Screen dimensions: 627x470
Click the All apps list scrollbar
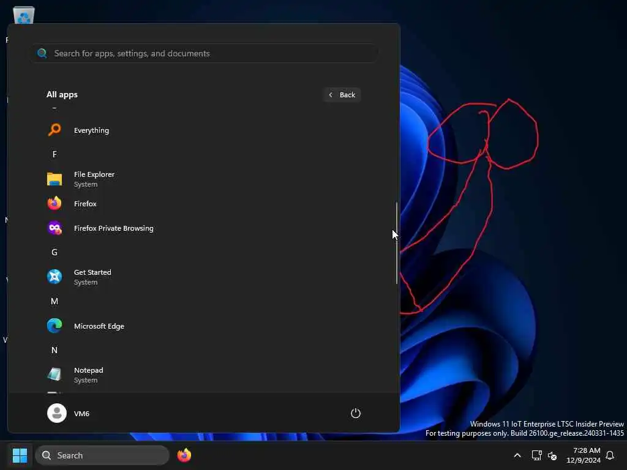[x=397, y=243]
